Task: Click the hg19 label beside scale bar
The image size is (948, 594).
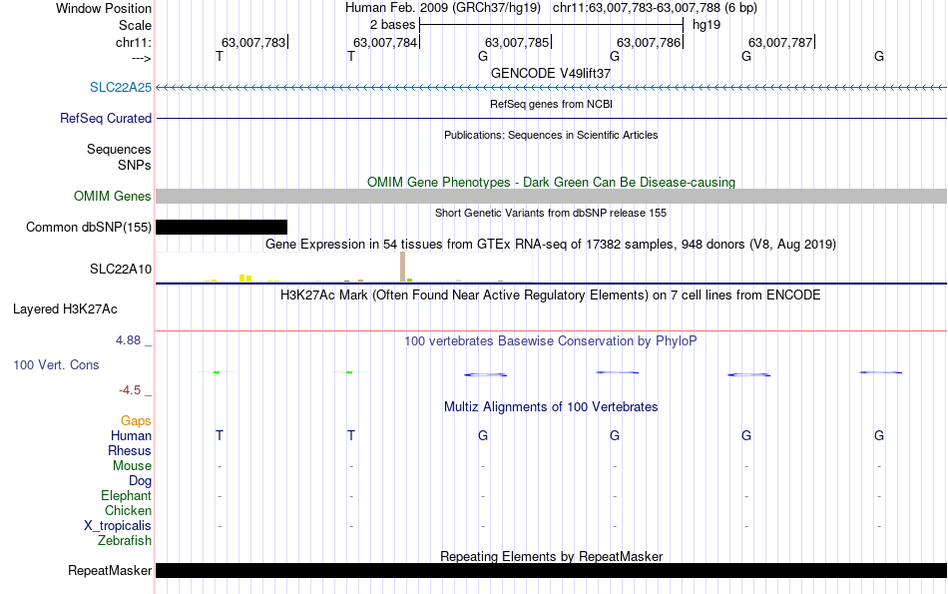Action: [x=707, y=25]
